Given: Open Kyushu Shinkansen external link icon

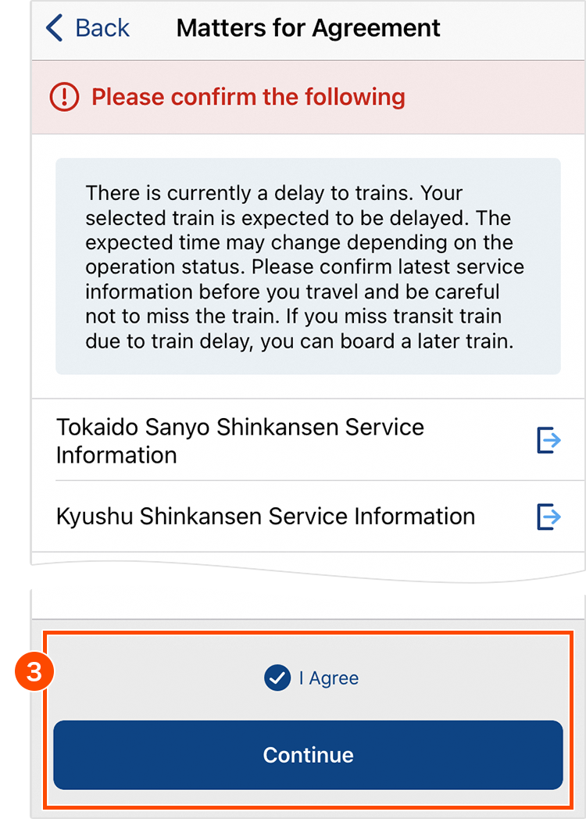Looking at the screenshot, I should click(x=548, y=517).
